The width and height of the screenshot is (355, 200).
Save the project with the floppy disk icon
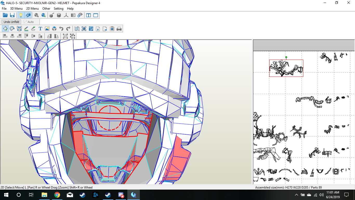tap(12, 15)
